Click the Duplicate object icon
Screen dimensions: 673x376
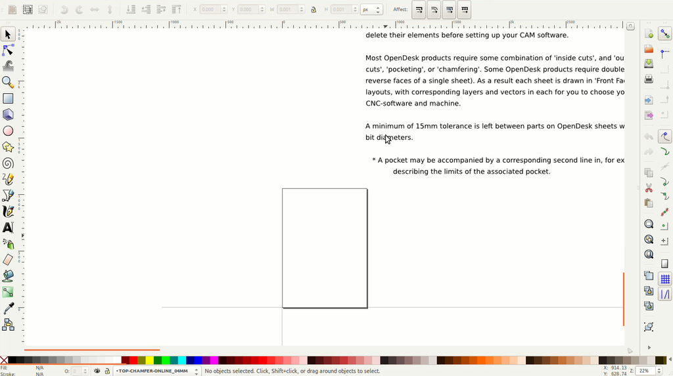coord(649,275)
